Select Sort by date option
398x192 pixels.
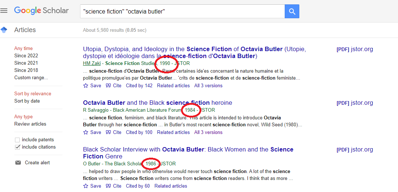[27, 101]
